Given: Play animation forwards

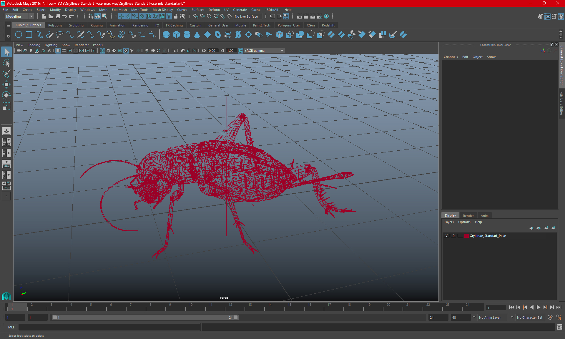Looking at the screenshot, I should tap(538, 307).
